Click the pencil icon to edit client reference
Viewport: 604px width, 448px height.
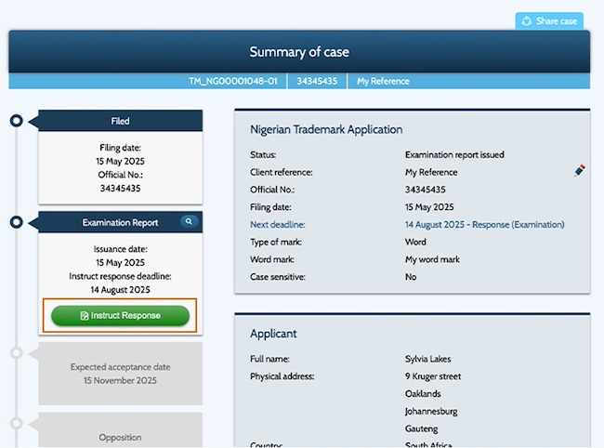click(580, 171)
